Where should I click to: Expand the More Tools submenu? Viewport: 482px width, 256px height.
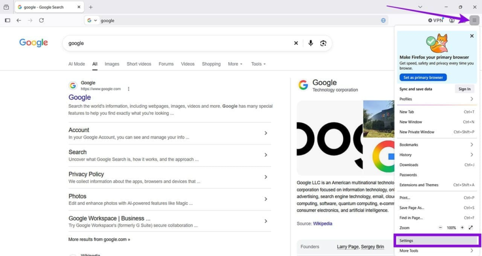[x=436, y=251]
